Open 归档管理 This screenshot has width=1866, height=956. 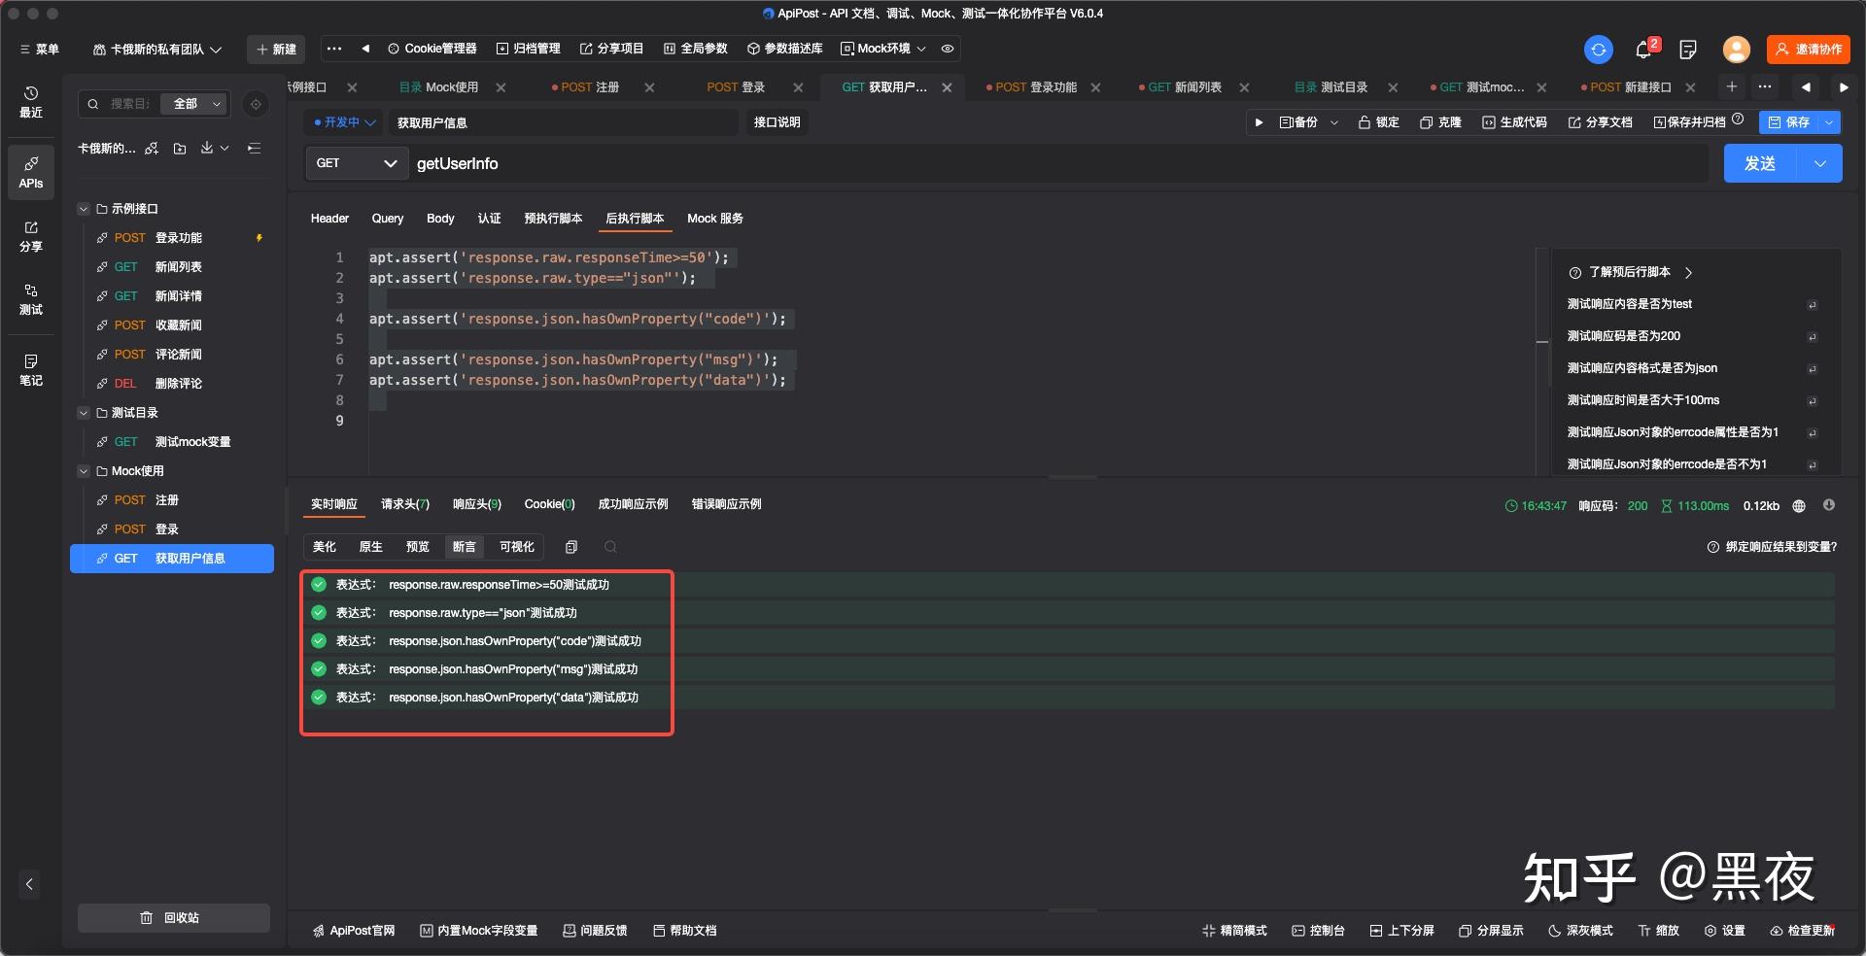point(528,49)
